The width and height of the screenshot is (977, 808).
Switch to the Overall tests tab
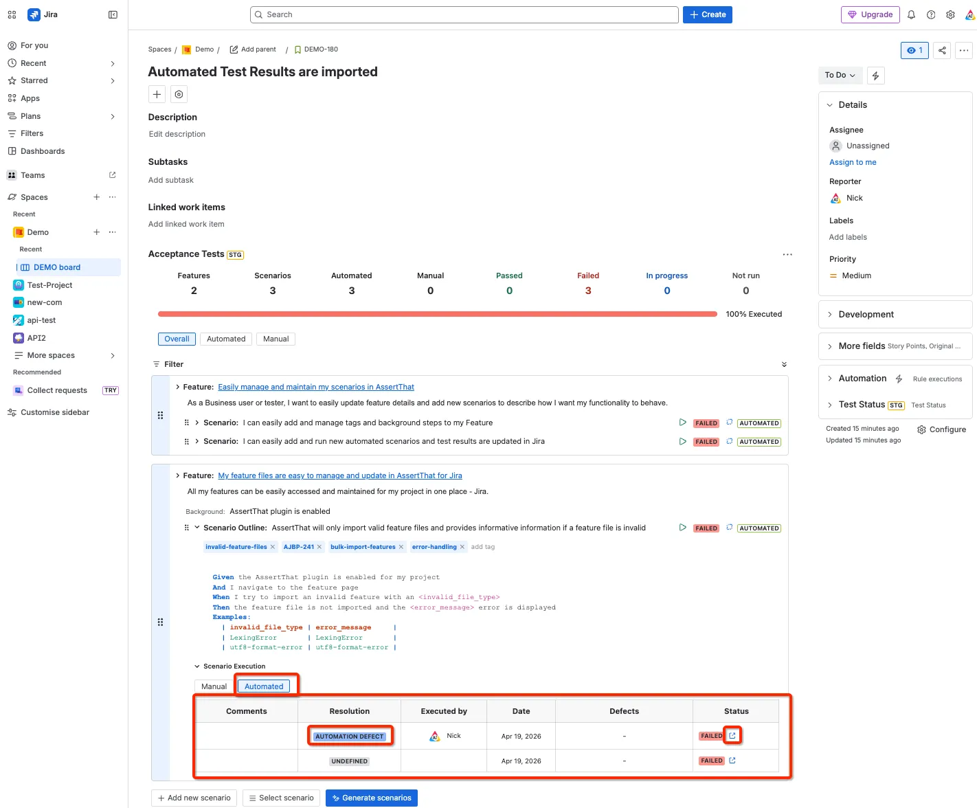click(177, 339)
